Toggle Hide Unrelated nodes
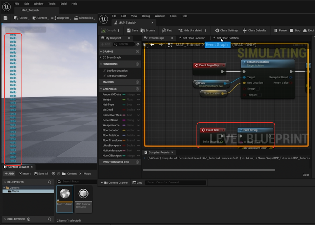Screen dimensions: 315x225 click(190, 30)
